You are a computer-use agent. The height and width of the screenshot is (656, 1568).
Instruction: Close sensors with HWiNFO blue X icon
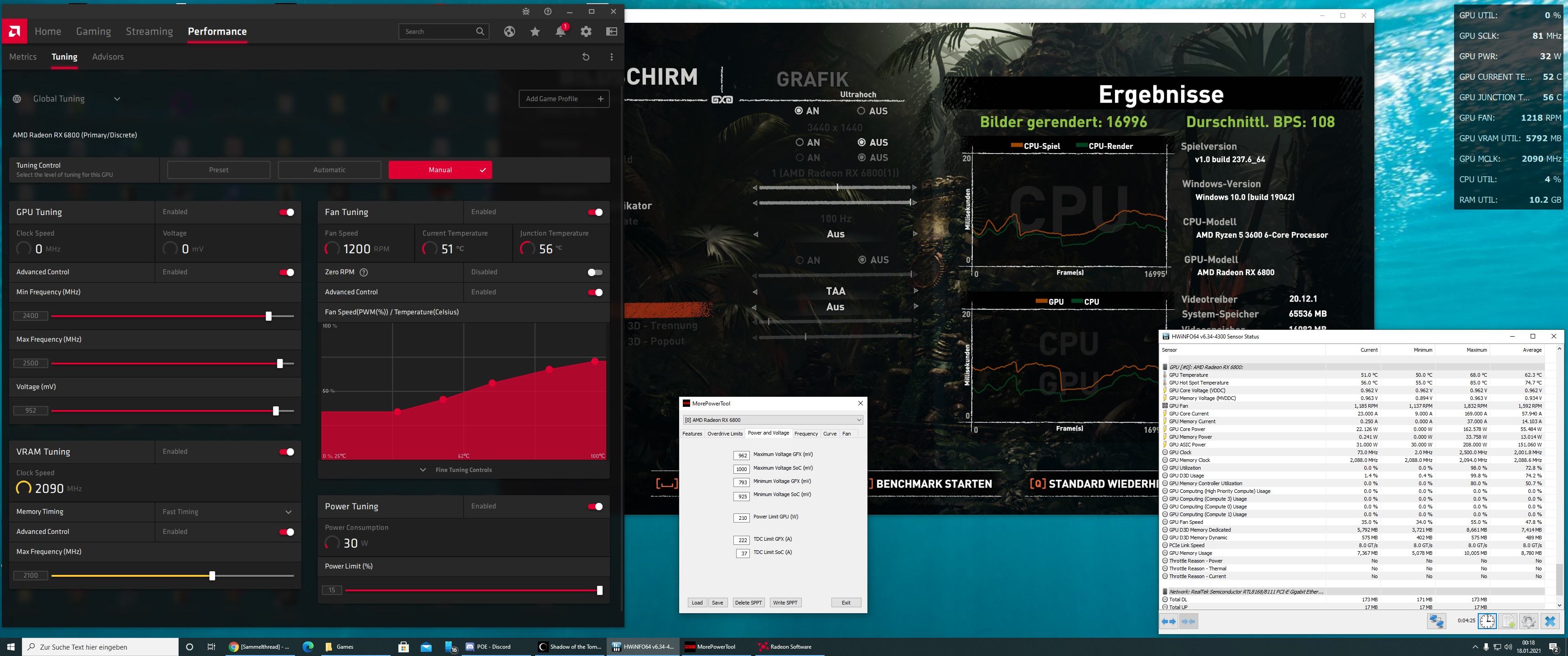click(x=1550, y=621)
